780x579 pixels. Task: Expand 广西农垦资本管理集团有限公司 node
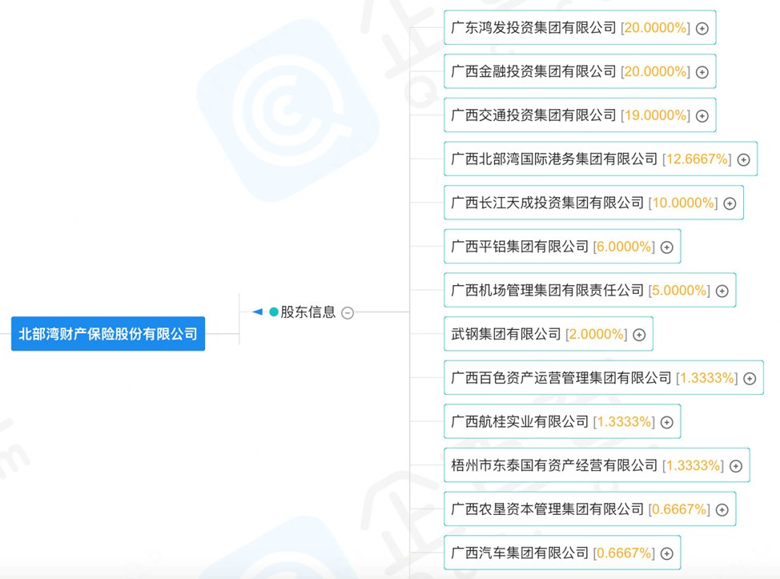[720, 509]
